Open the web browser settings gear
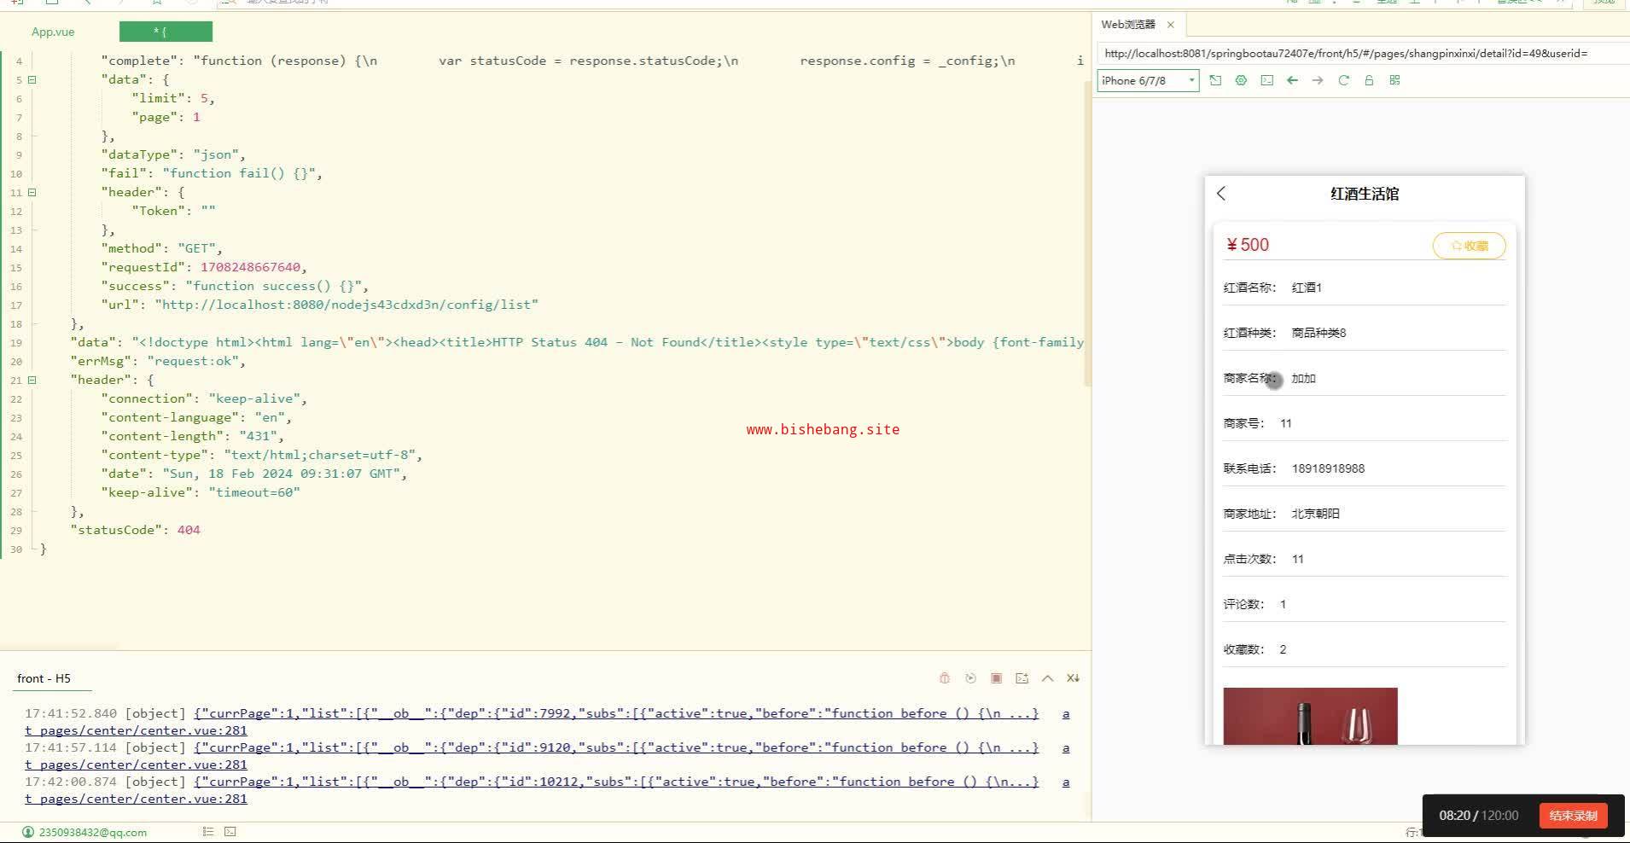 pos(1241,80)
